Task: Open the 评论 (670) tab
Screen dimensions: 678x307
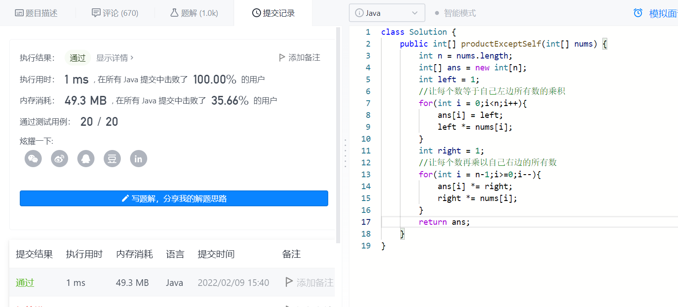Action: 115,13
